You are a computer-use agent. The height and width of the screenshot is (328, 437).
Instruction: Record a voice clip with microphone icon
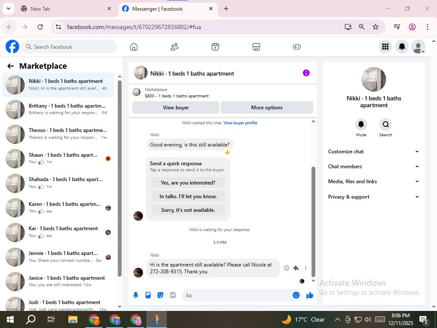[136, 295]
